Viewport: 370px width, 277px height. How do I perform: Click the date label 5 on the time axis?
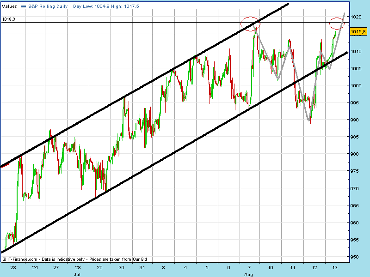pyautogui.click(x=207, y=268)
